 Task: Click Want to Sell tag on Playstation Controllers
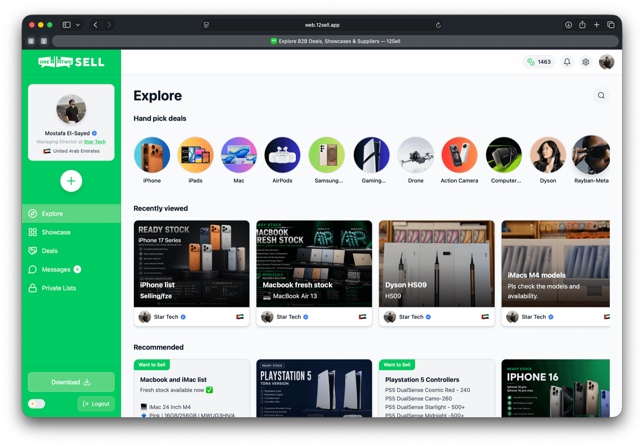(397, 365)
